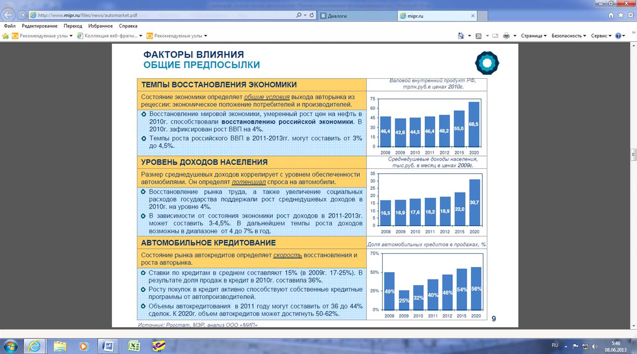Expand the Сервис dropdown menu
Viewport: 637px width, 354px height.
click(x=601, y=36)
